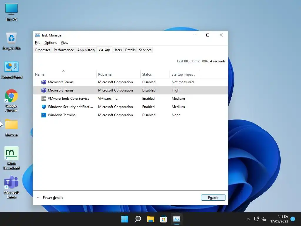301x226 pixels.
Task: Click Task Manager taskbar icon
Action: point(177,219)
